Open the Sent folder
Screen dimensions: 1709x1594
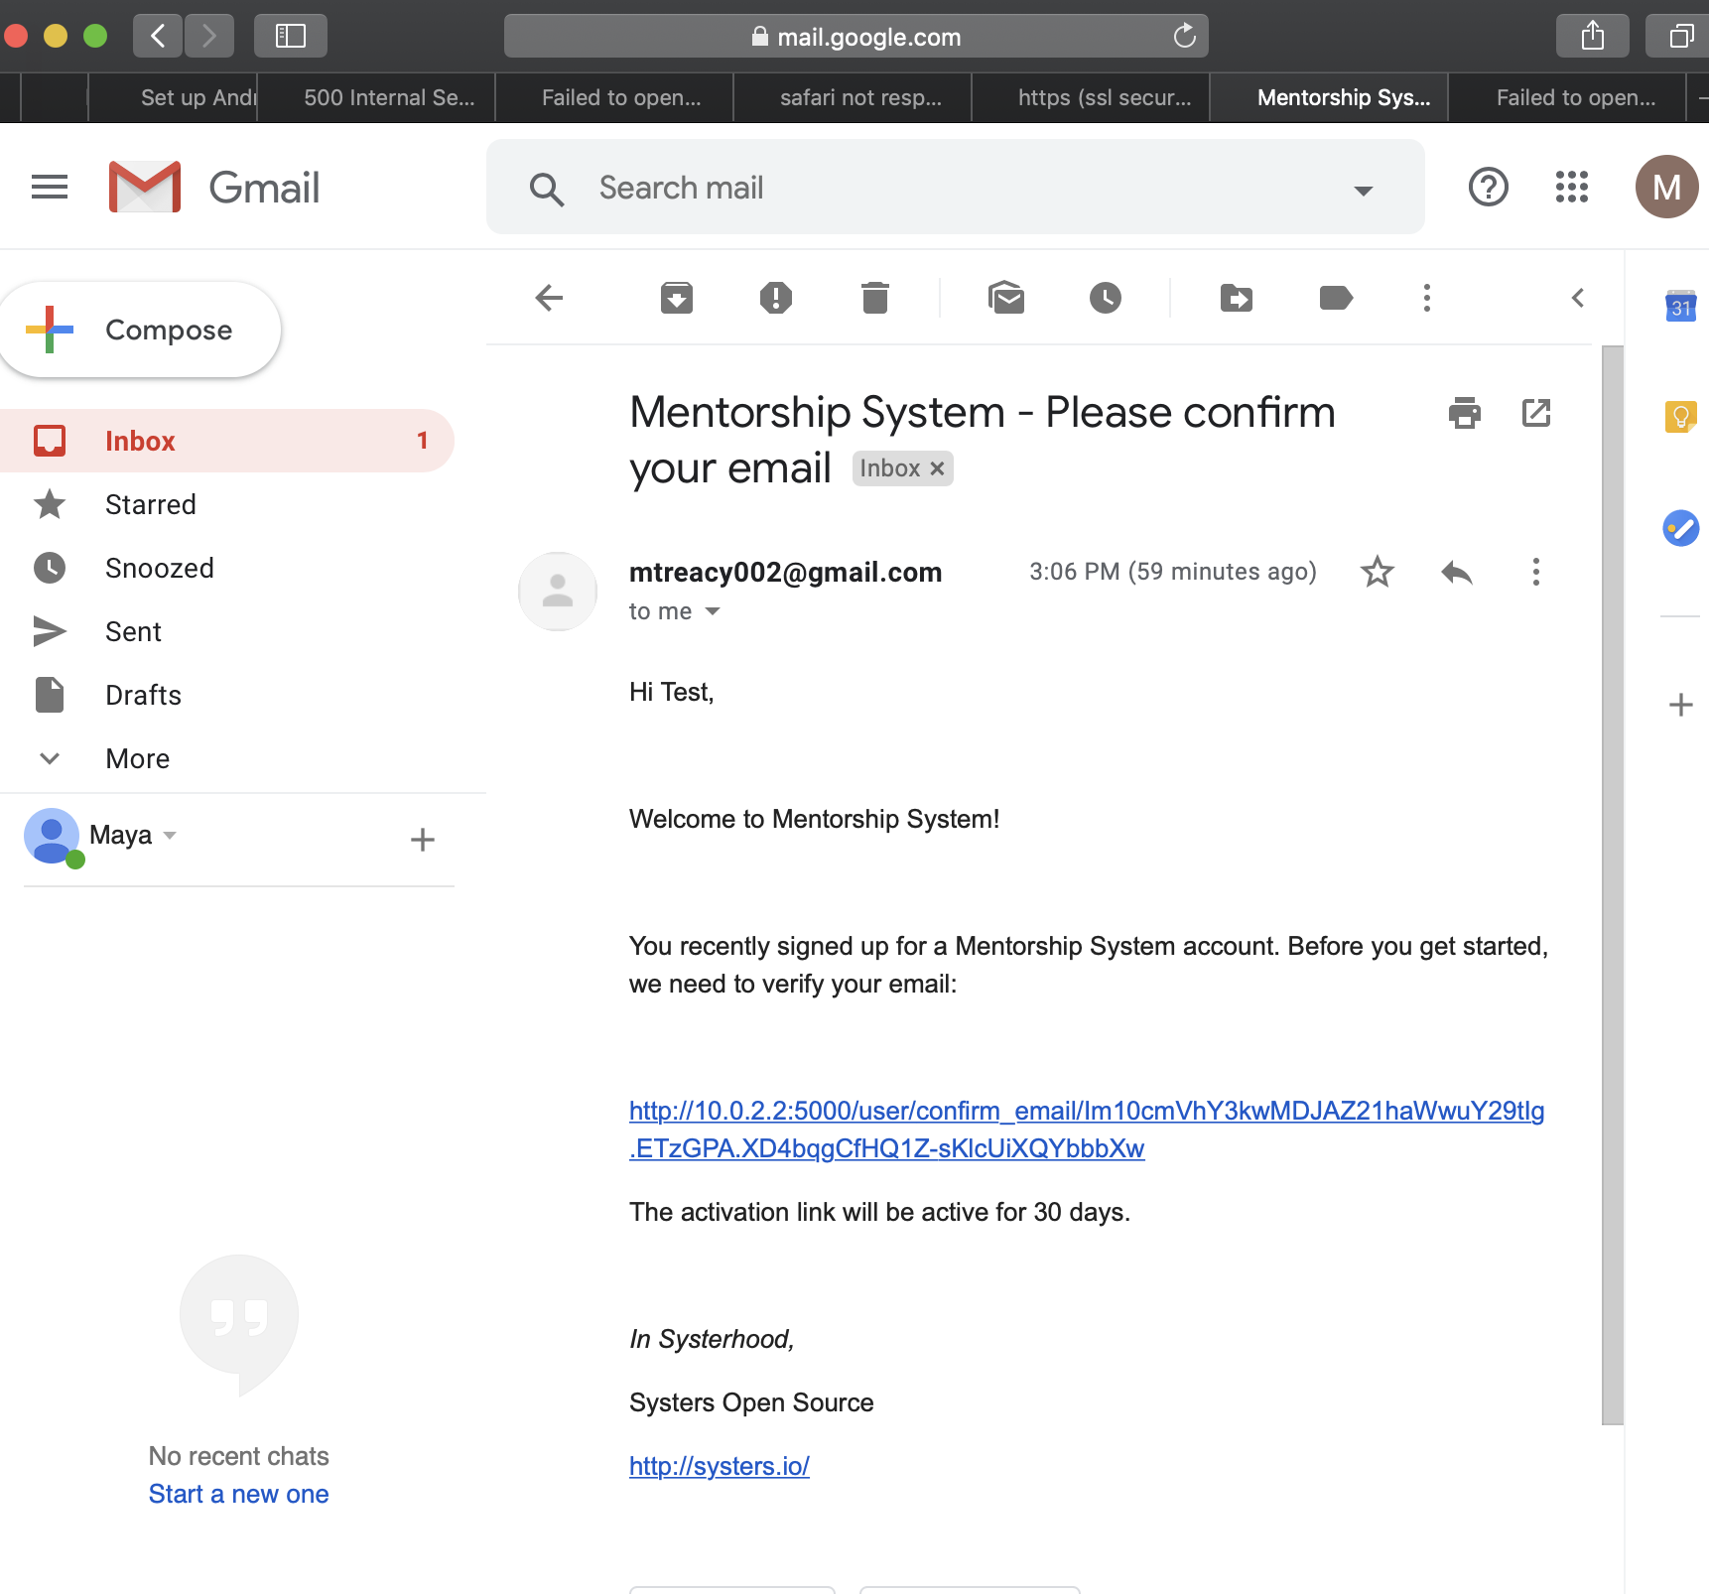coord(226,631)
